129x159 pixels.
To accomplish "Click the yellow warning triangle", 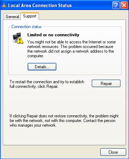I will (20, 40).
